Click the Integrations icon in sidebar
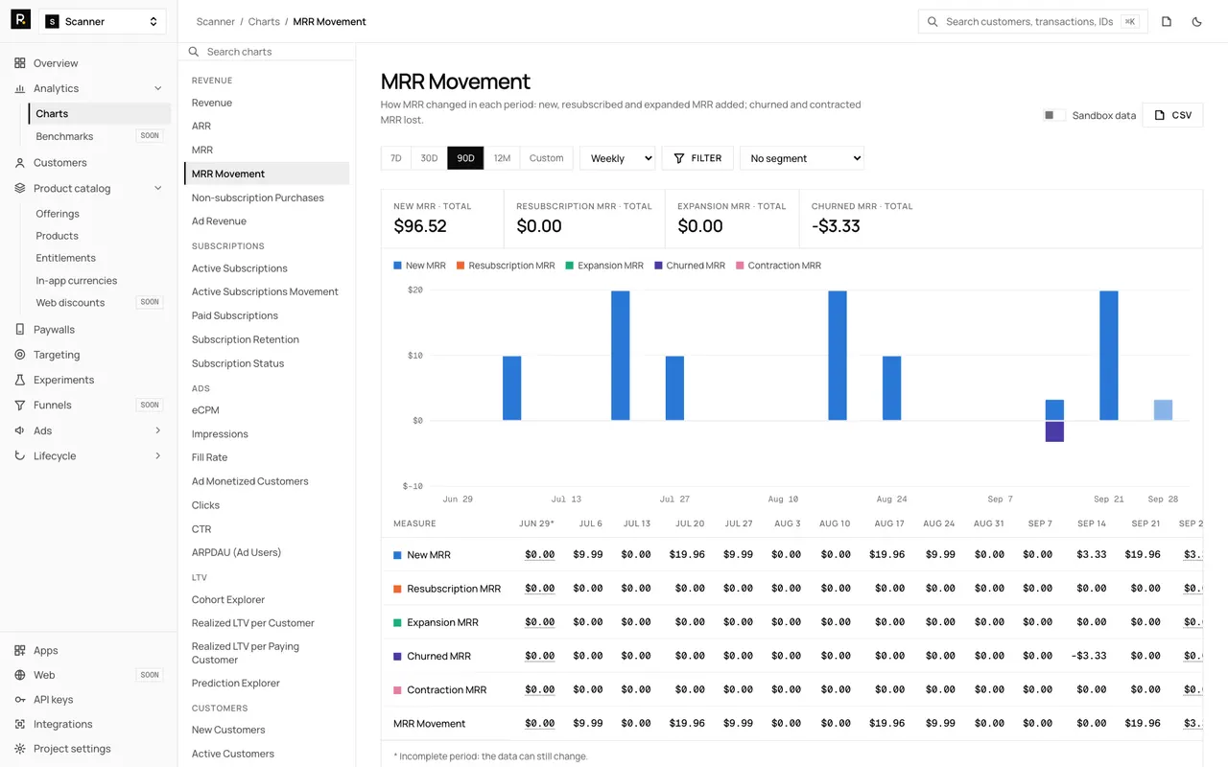This screenshot has width=1228, height=767. point(20,724)
